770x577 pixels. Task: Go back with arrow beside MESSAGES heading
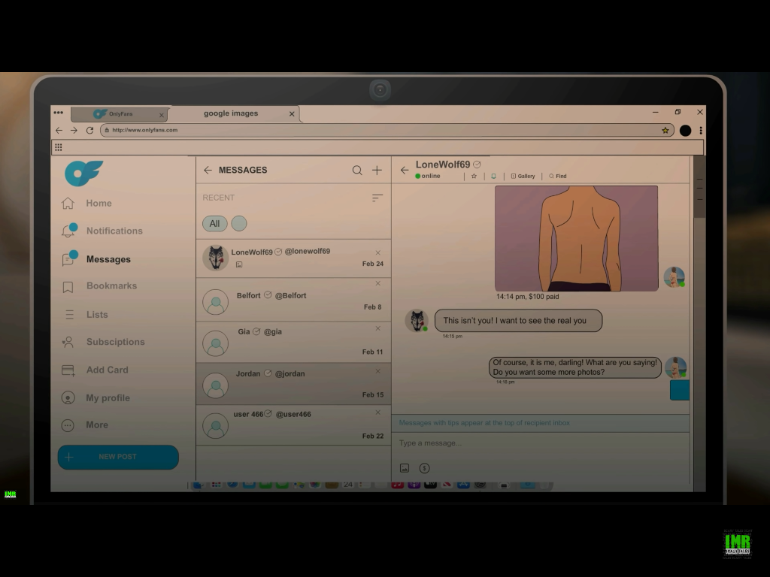tap(208, 171)
